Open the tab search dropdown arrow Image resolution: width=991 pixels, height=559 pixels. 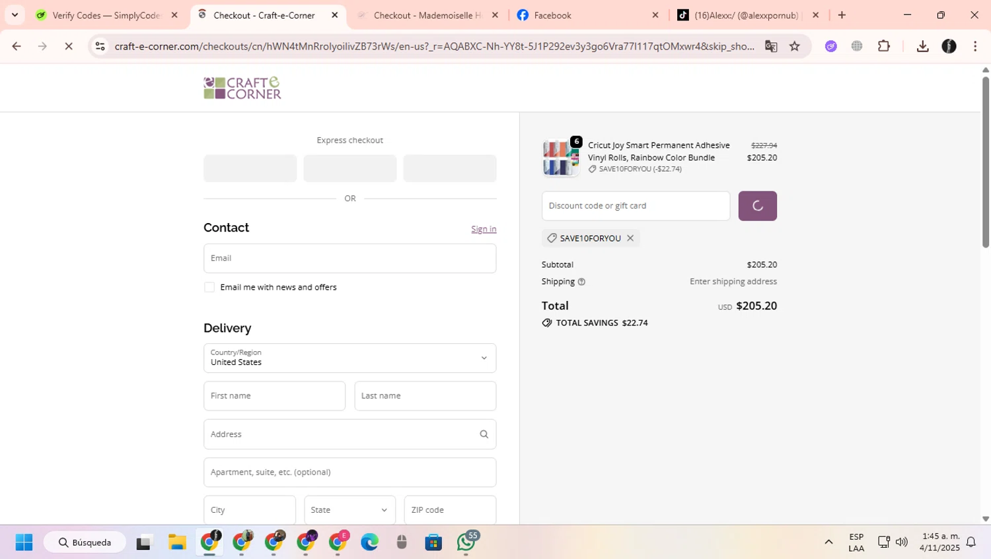[x=15, y=15]
